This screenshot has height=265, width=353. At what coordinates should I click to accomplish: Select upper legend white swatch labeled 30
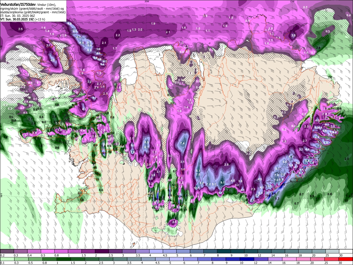point(346,251)
